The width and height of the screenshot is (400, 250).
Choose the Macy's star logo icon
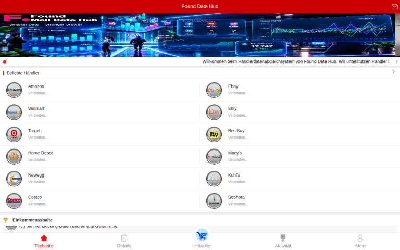coord(214,157)
